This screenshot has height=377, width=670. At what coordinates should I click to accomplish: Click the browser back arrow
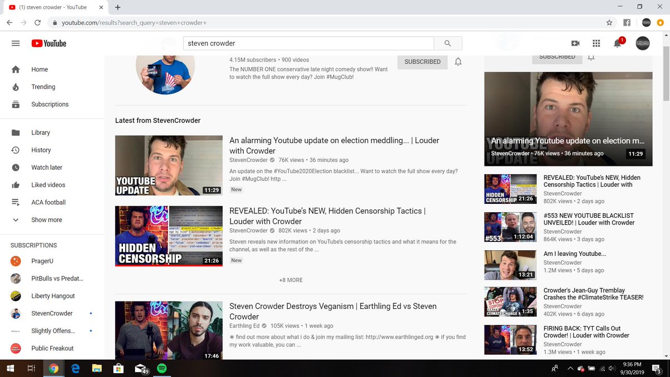point(9,22)
